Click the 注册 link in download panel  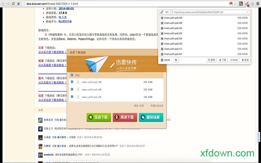tap(142, 106)
